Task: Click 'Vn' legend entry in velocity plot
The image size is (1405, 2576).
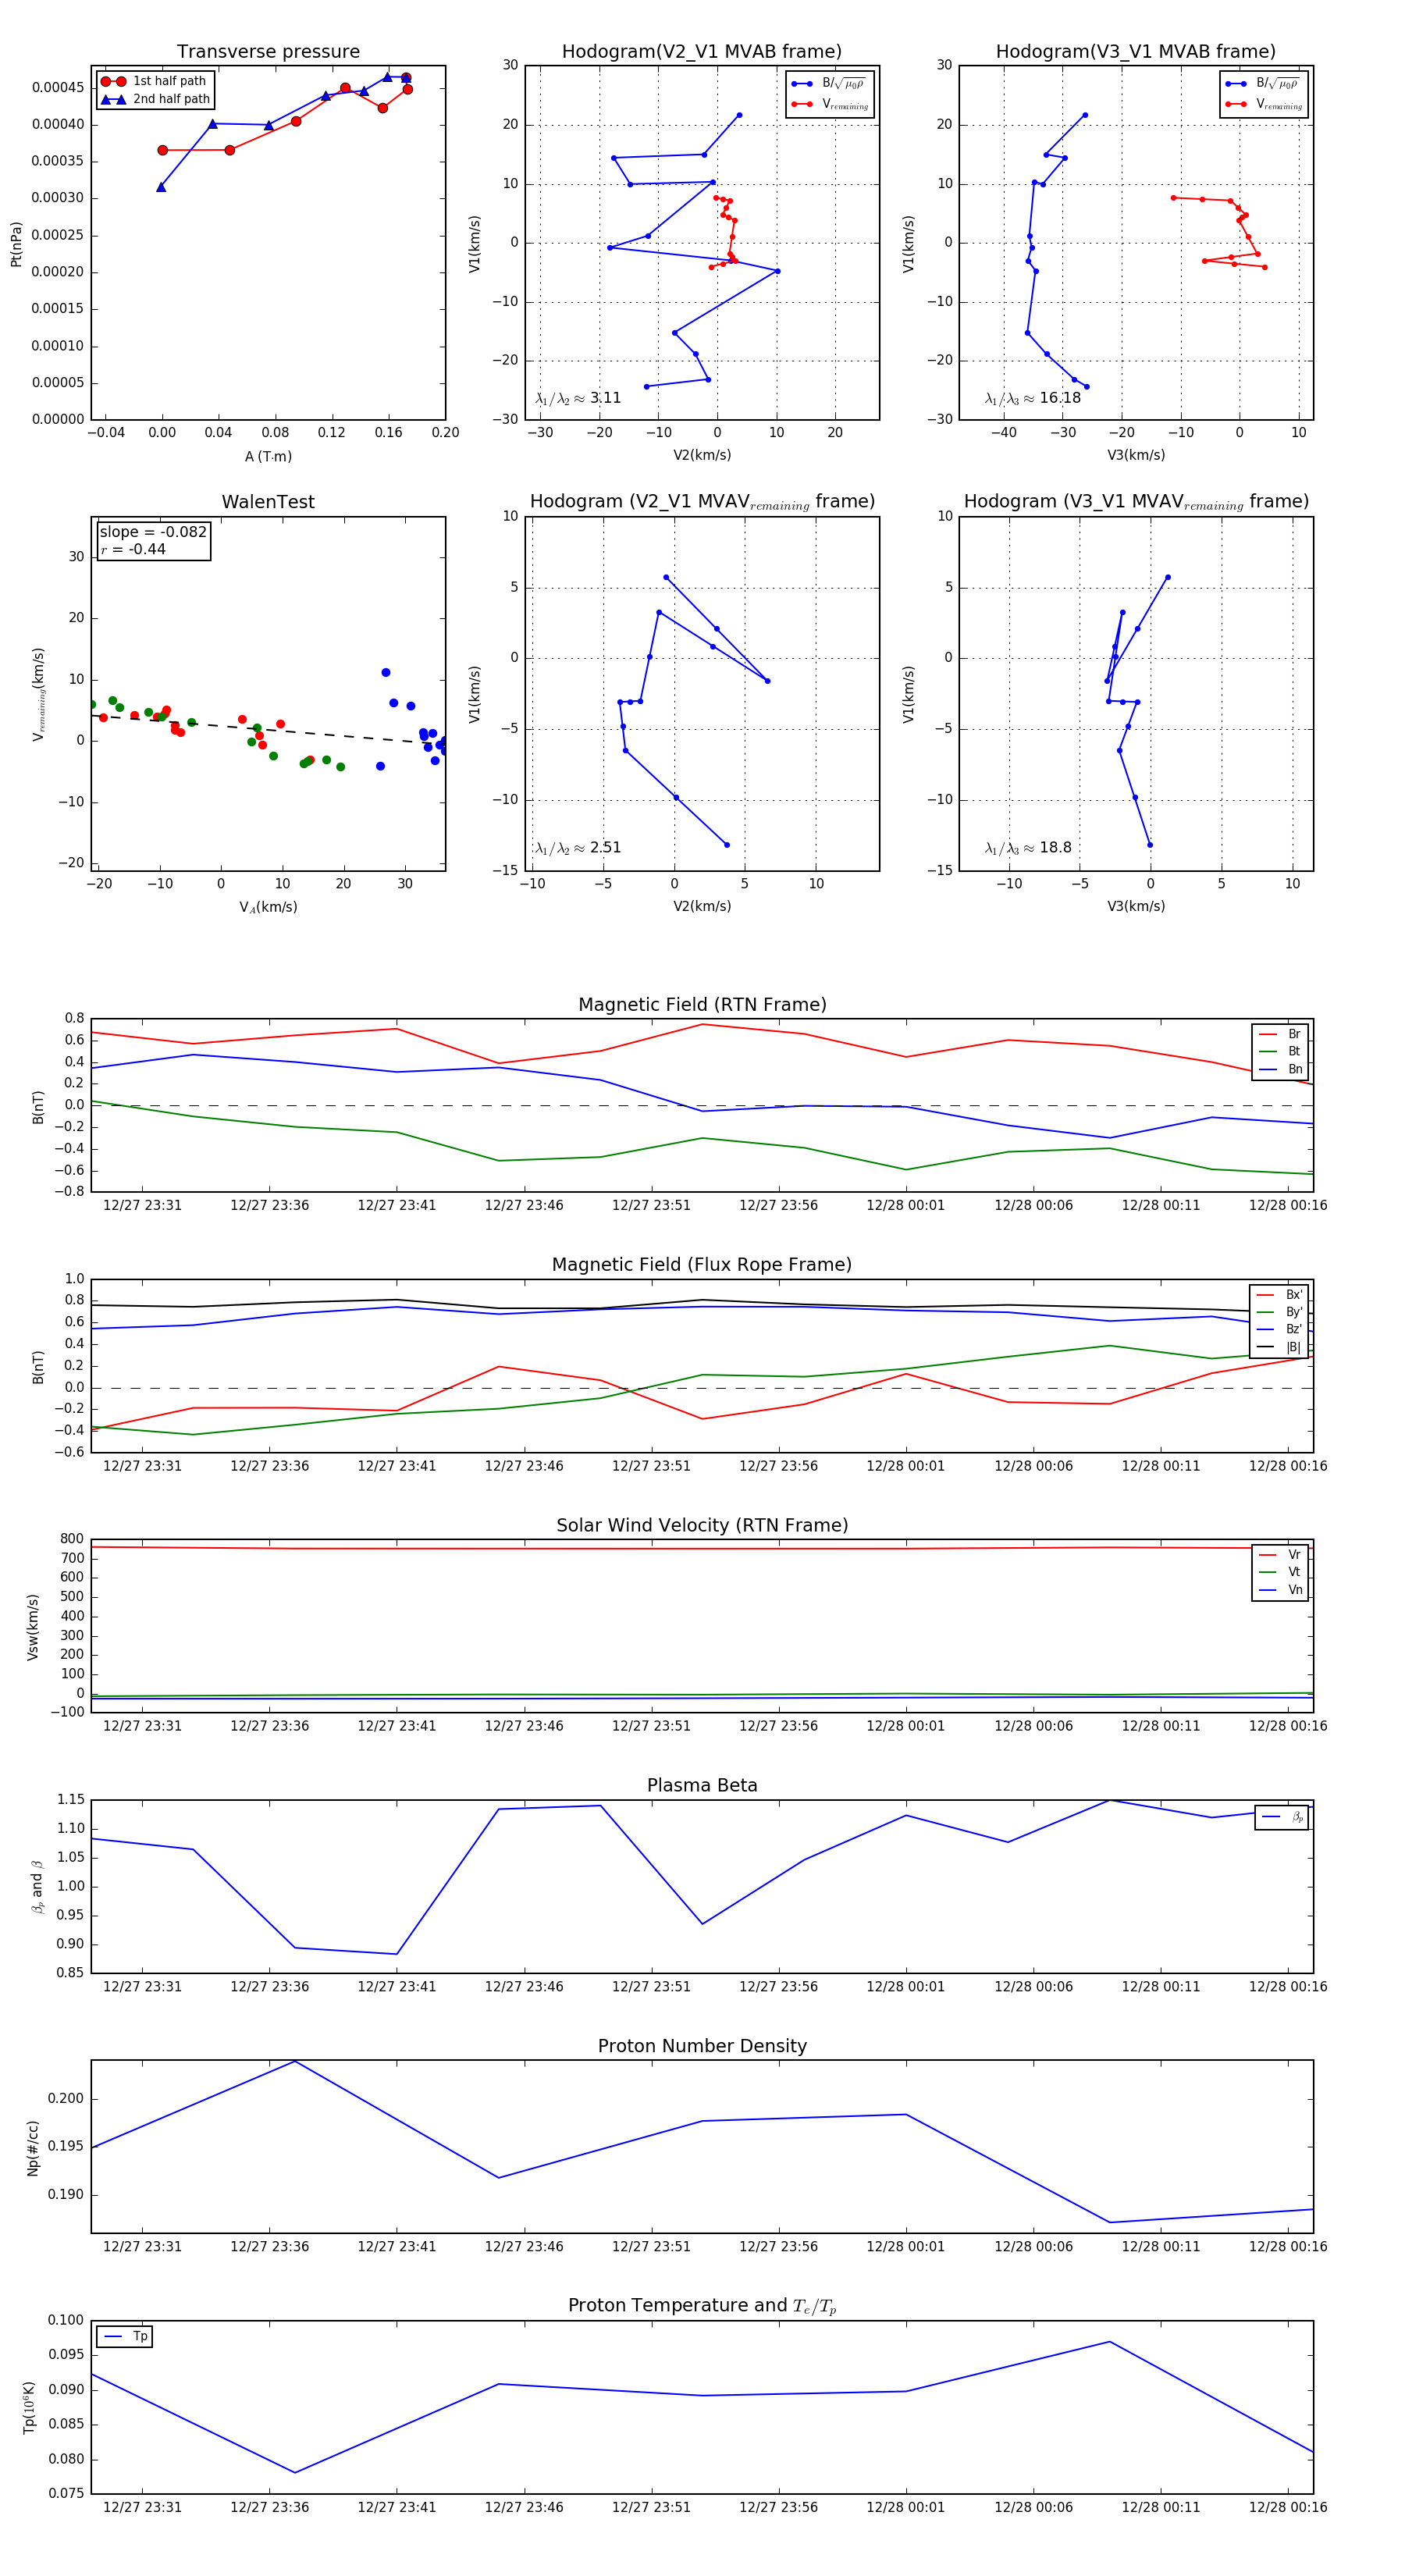Action: tap(1281, 1590)
